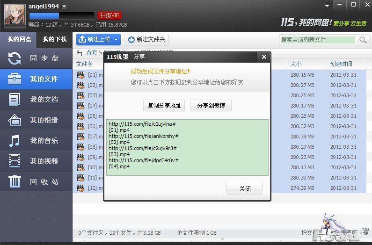
Task: Click the user avatar picture
Action: (x=15, y=14)
